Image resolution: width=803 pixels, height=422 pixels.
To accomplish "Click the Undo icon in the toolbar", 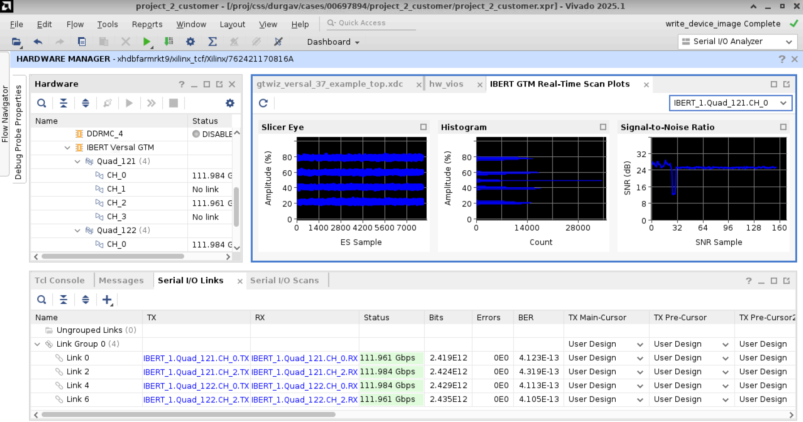I will (38, 41).
